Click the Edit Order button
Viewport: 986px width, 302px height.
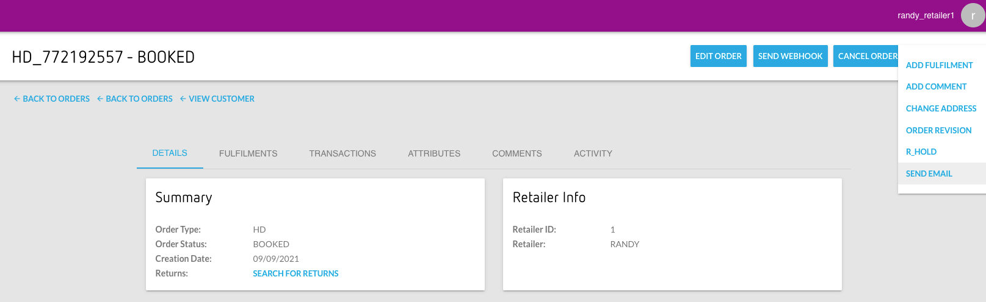coord(718,56)
